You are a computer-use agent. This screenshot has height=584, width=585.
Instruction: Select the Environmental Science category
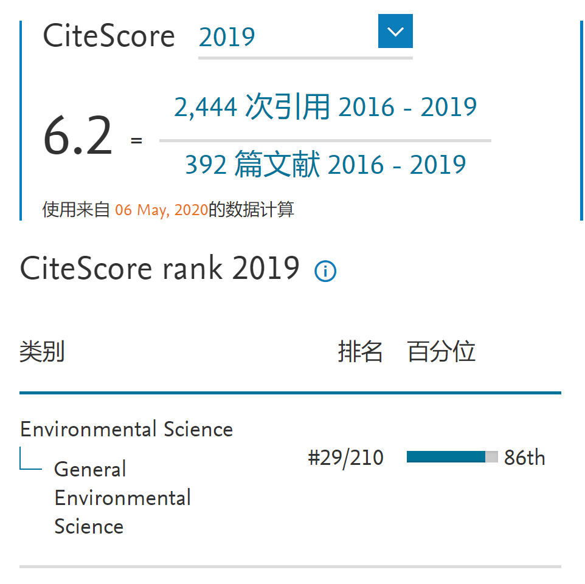click(126, 429)
